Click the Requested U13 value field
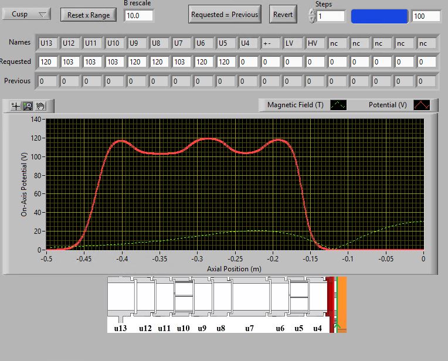The height and width of the screenshot is (361, 448). tap(47, 62)
